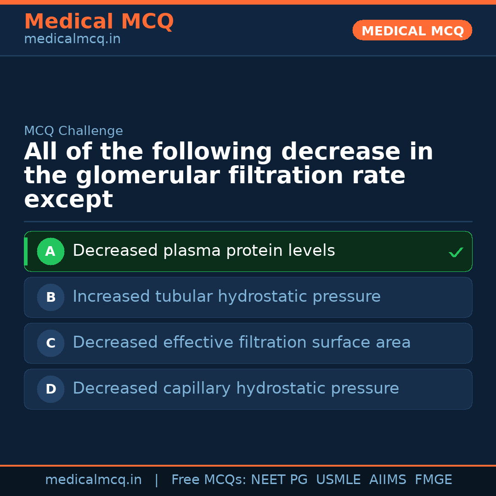Click the 'MCQ Challenge' label

(x=73, y=131)
